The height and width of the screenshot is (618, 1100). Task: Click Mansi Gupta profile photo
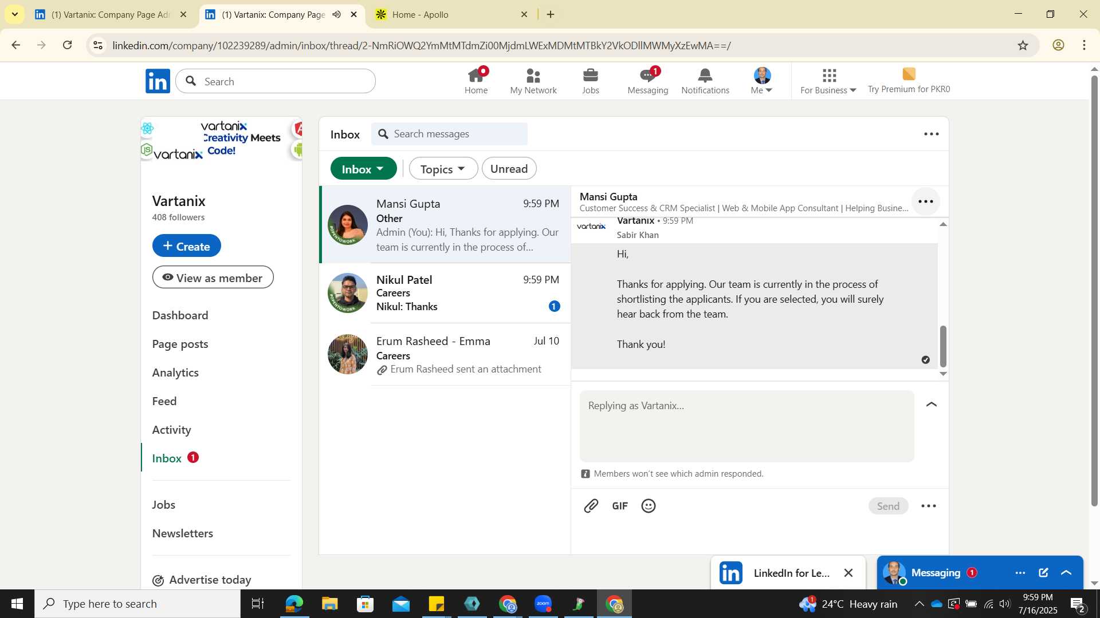coord(348,225)
